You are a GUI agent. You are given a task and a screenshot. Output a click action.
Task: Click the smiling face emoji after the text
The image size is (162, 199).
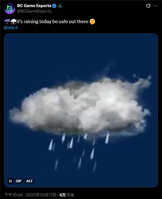pyautogui.click(x=92, y=22)
